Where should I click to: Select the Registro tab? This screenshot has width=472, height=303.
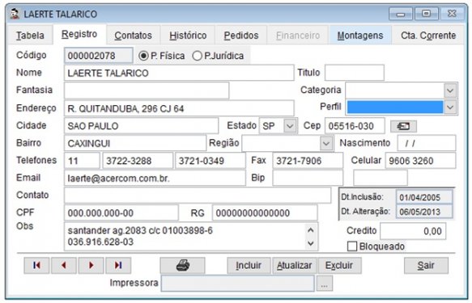(79, 34)
